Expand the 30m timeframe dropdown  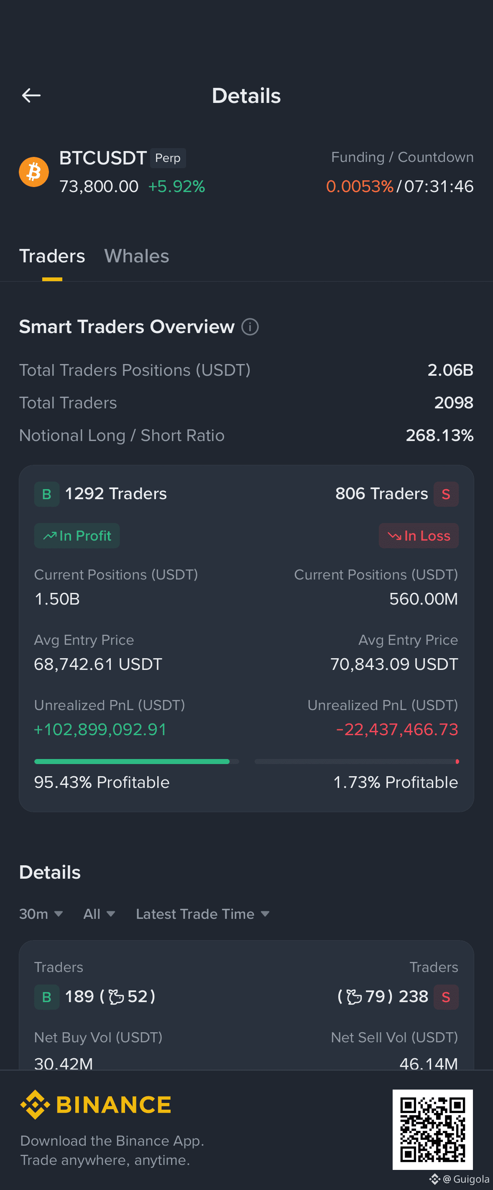(x=41, y=914)
